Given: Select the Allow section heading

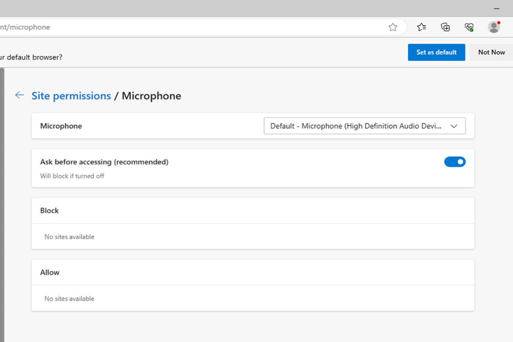Looking at the screenshot, I should coord(50,272).
